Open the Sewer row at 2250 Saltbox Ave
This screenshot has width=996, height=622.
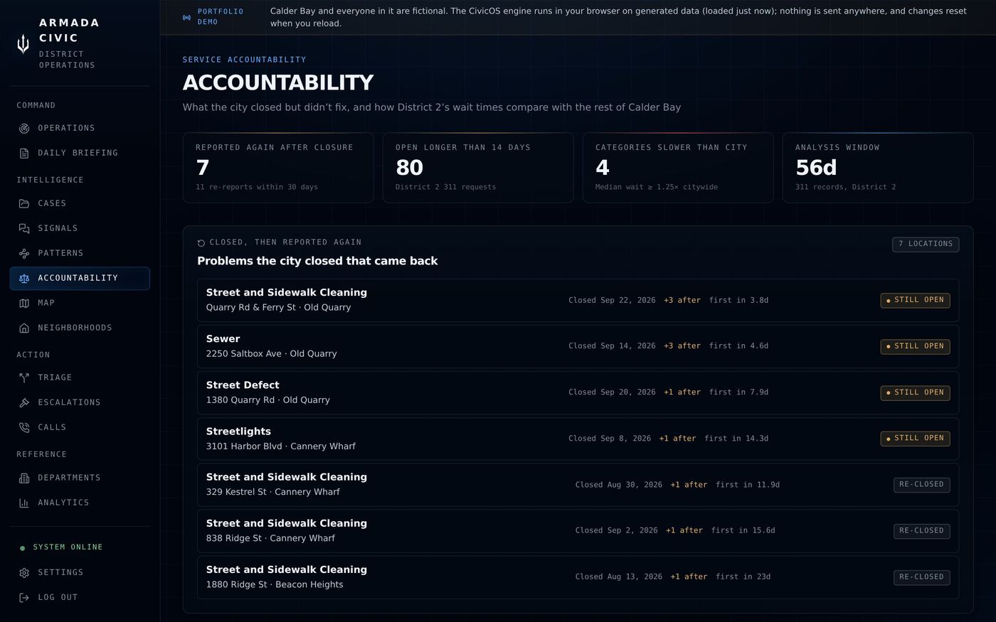tap(578, 346)
